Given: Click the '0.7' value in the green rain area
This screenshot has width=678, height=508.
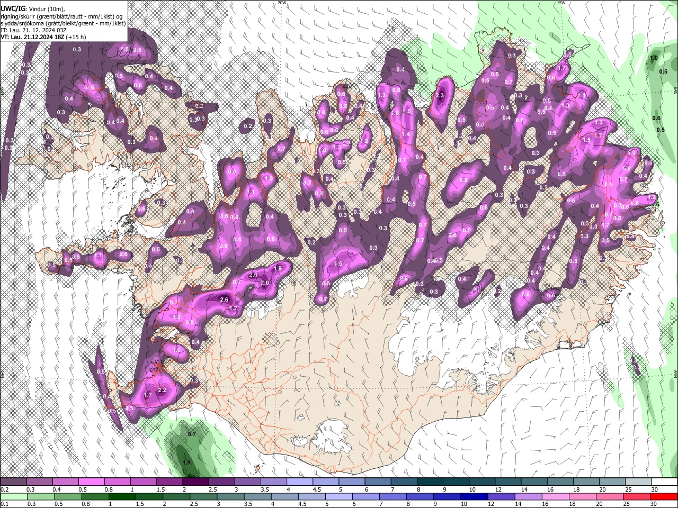Looking at the screenshot, I should coord(192,434).
